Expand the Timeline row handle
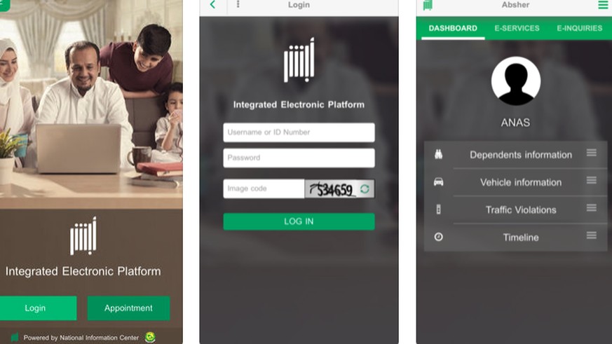The height and width of the screenshot is (344, 612). [x=591, y=235]
